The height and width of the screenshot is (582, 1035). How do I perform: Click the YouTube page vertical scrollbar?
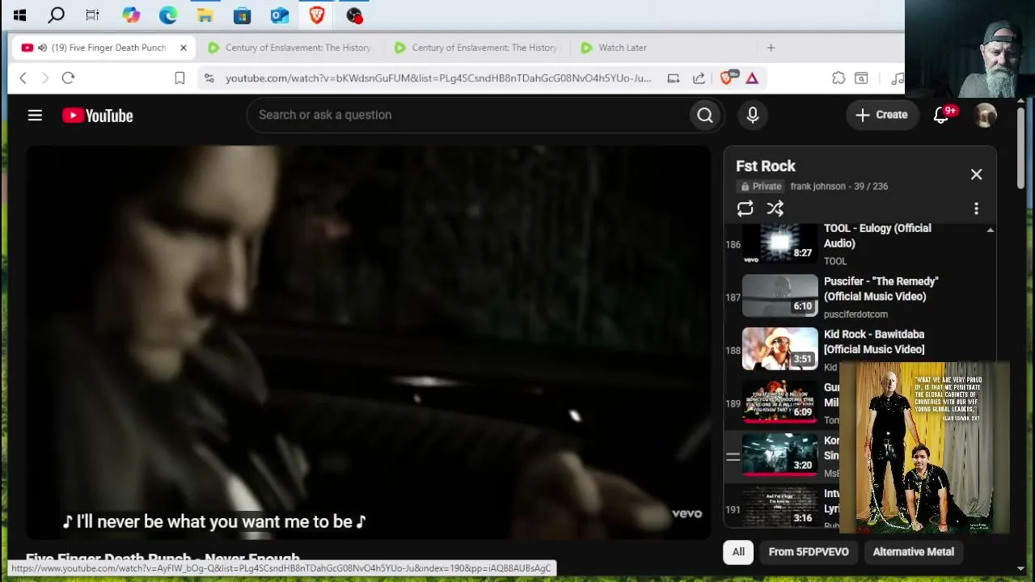(x=1020, y=150)
